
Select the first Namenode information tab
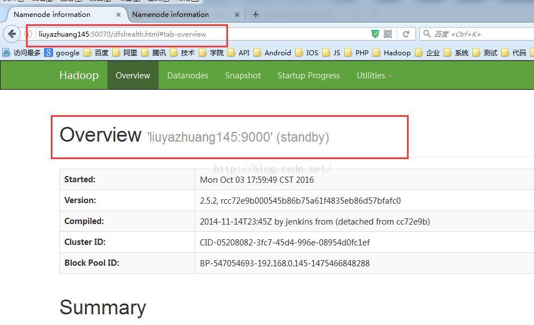pos(67,15)
